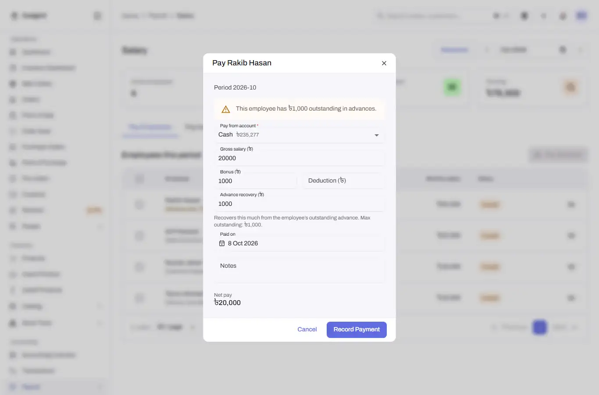Click the Net pay ৳20,000 amount

227,303
